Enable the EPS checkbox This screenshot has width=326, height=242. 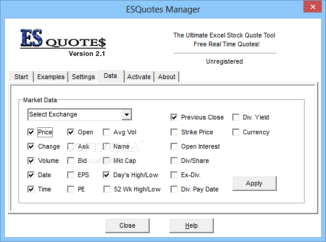tap(71, 175)
